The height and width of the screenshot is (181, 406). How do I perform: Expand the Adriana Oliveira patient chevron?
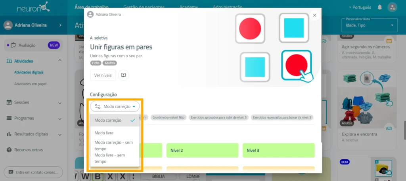coord(60,25)
